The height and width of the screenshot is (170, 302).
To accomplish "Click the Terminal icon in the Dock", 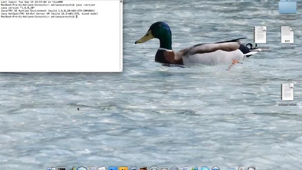I will pyautogui.click(x=62, y=169).
